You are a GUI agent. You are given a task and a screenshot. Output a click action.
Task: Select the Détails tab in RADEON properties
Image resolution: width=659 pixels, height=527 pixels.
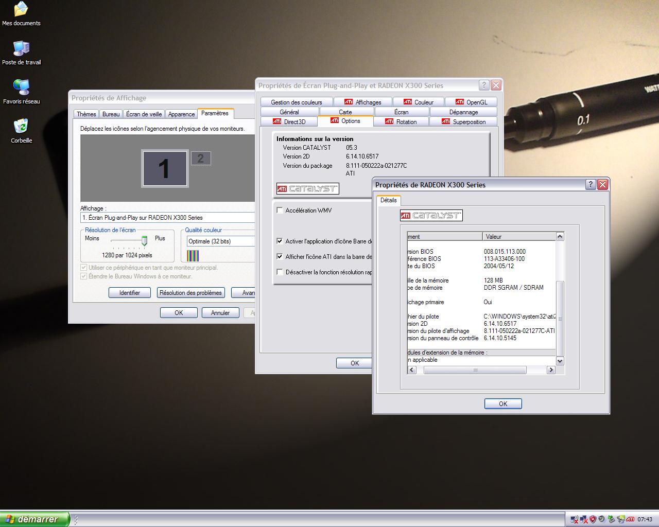(389, 200)
